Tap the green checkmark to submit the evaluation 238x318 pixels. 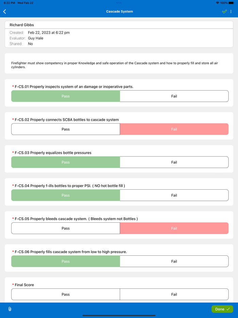[x=224, y=11]
